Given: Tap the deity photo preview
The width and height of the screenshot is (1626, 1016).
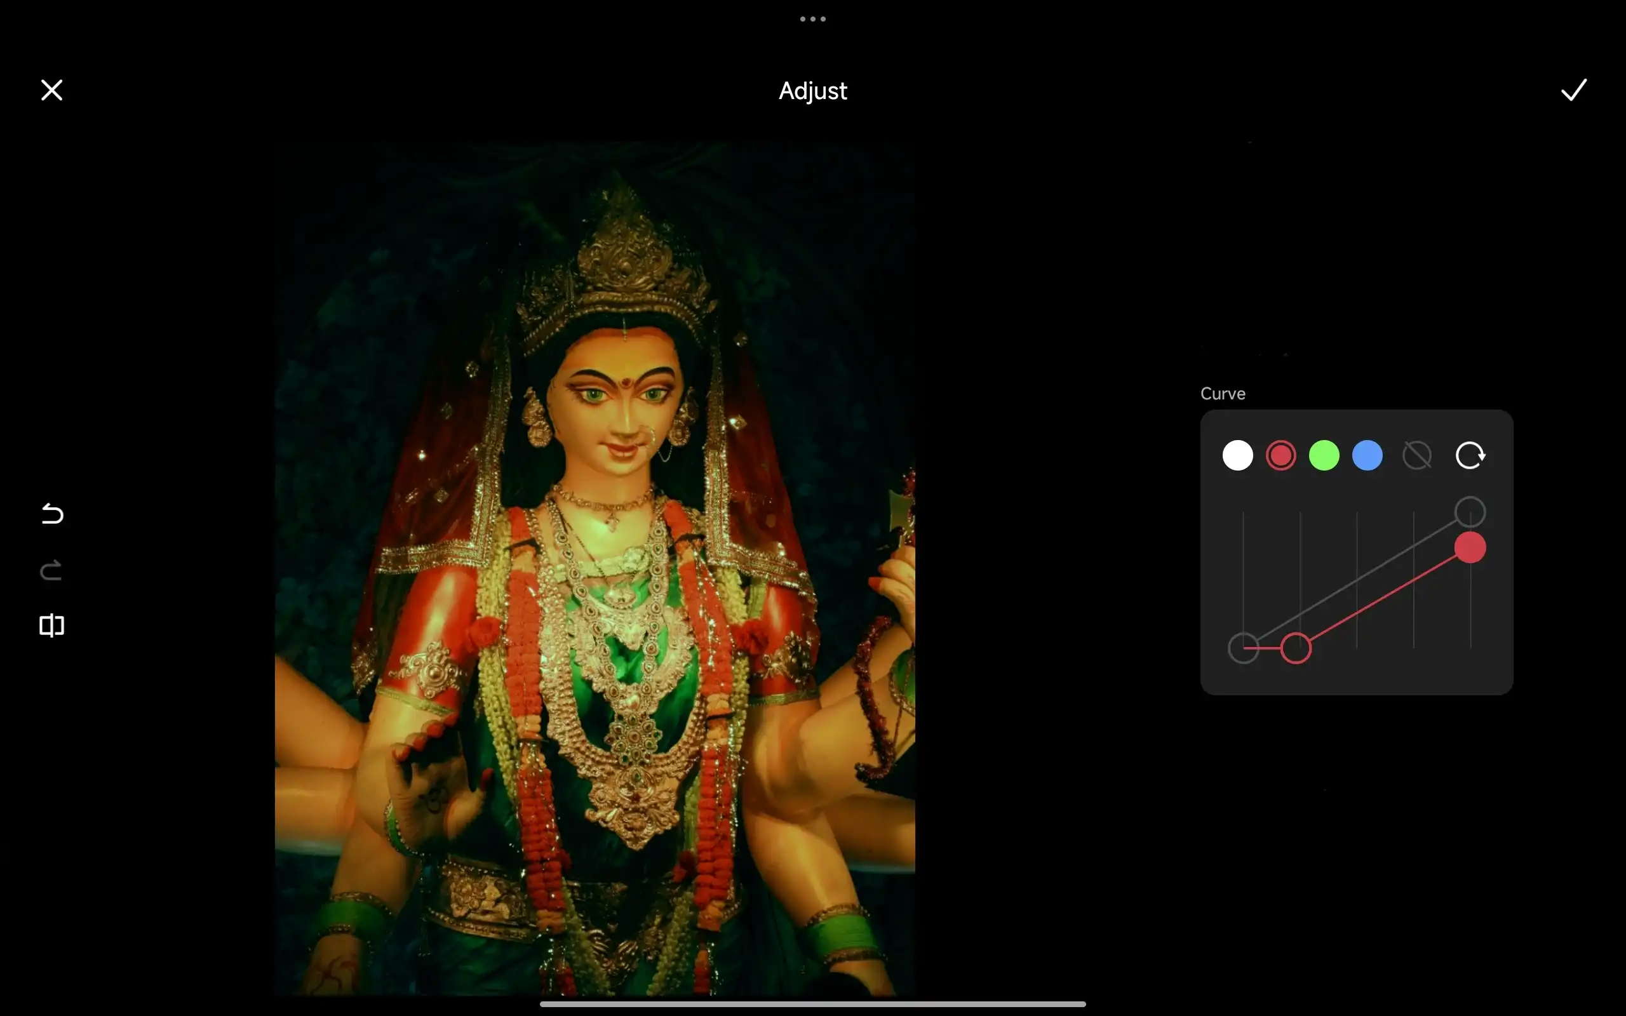Looking at the screenshot, I should [595, 568].
